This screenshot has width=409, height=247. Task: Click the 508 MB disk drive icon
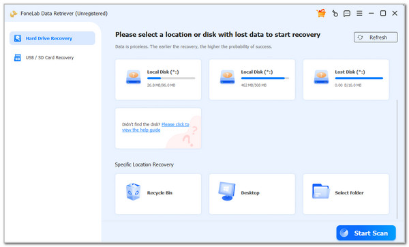227,77
